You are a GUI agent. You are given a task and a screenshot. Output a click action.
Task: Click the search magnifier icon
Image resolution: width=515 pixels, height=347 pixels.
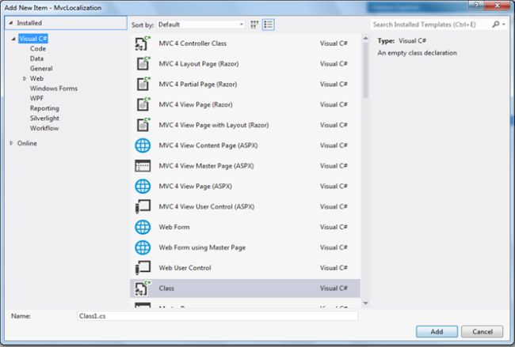(496, 25)
